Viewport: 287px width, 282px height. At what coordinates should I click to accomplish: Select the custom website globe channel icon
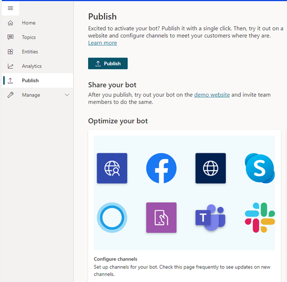click(211, 168)
